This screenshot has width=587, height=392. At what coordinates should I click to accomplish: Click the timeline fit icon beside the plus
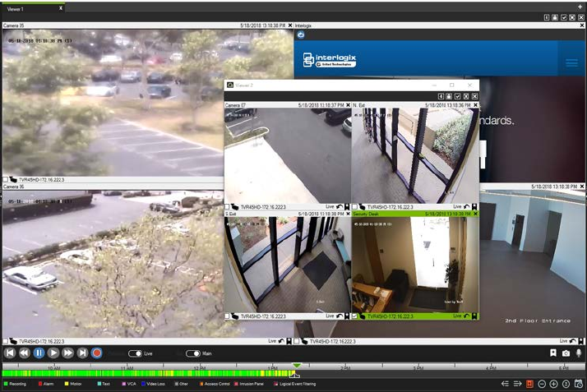[566, 384]
